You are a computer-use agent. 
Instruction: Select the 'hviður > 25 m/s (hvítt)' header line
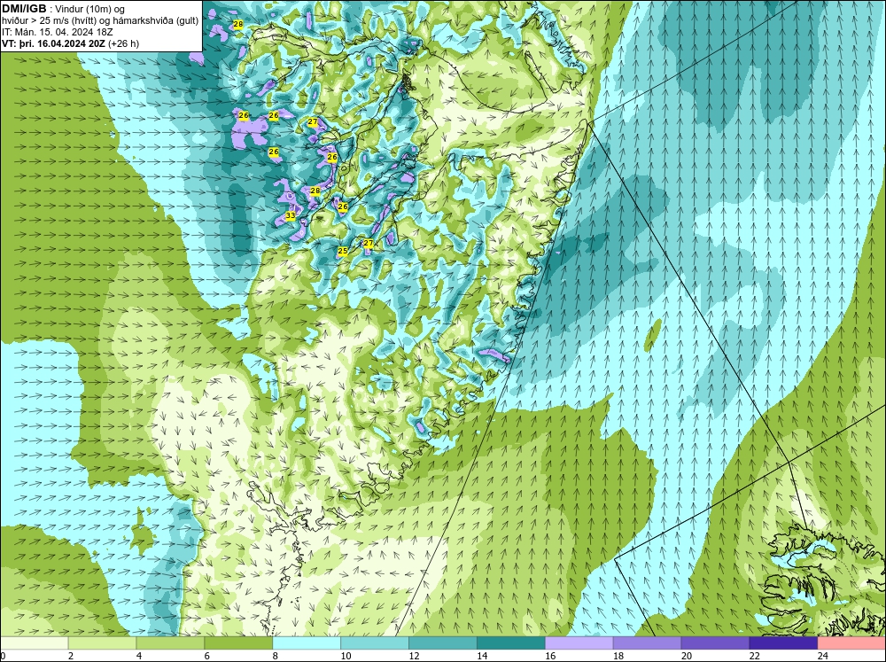(x=99, y=21)
